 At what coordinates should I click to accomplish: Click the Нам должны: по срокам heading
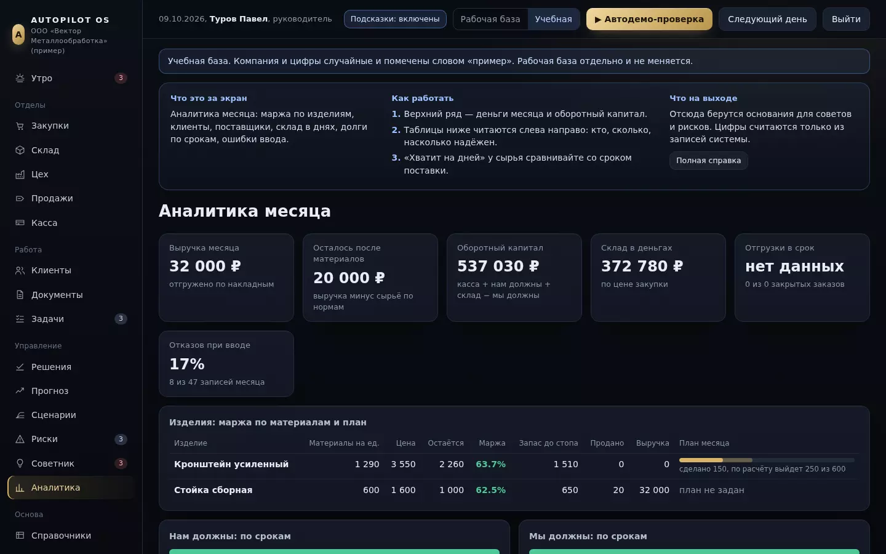pos(230,536)
